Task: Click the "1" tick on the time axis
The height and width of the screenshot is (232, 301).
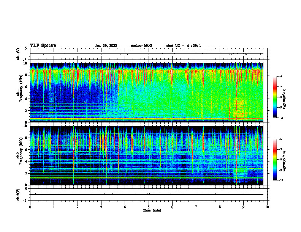Action: tap(54, 207)
